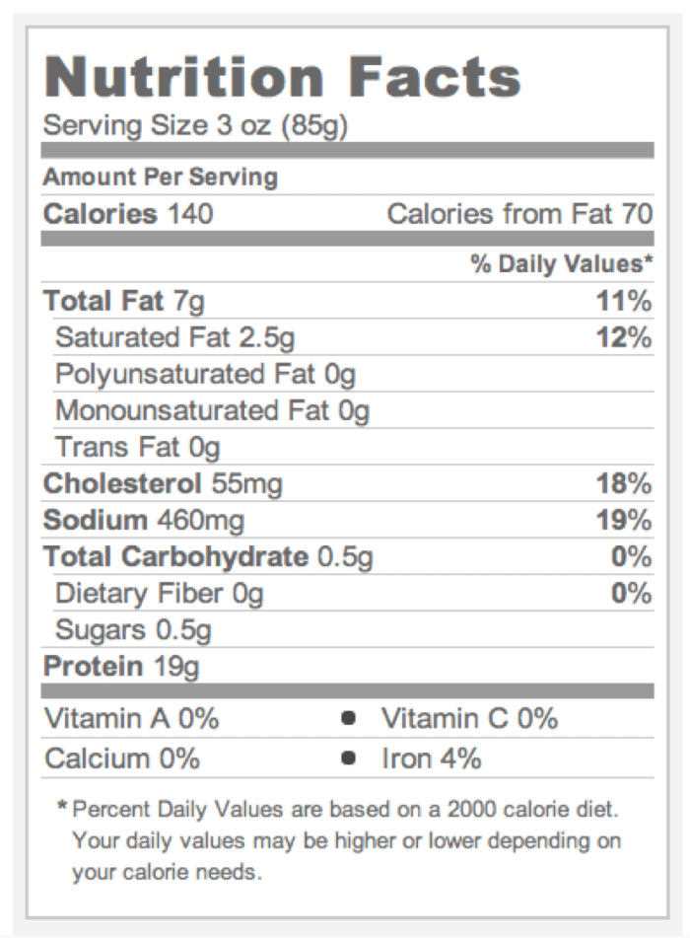Screen dimensions: 690x938
Task: Click the Saturated Fat 12% value
Action: (623, 337)
